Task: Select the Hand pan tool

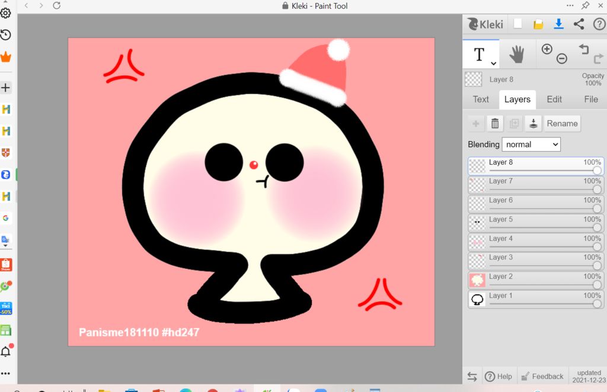Action: pyautogui.click(x=517, y=54)
